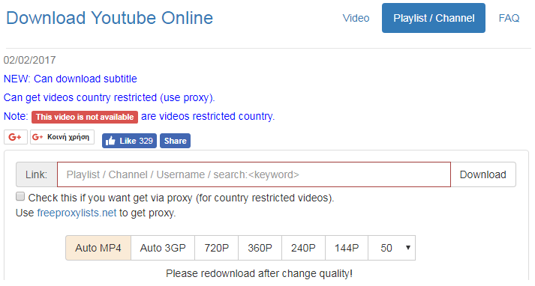This screenshot has width=535, height=286.
Task: Open the freeproxylists.net link
Action: (x=77, y=213)
